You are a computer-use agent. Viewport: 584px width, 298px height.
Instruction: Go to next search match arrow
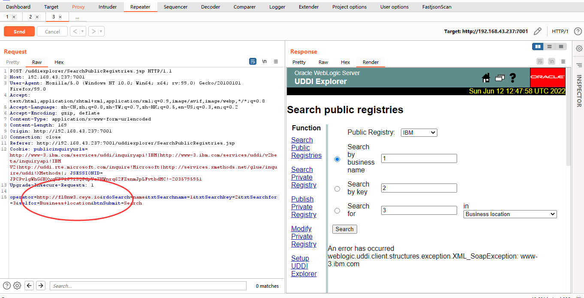(x=41, y=286)
